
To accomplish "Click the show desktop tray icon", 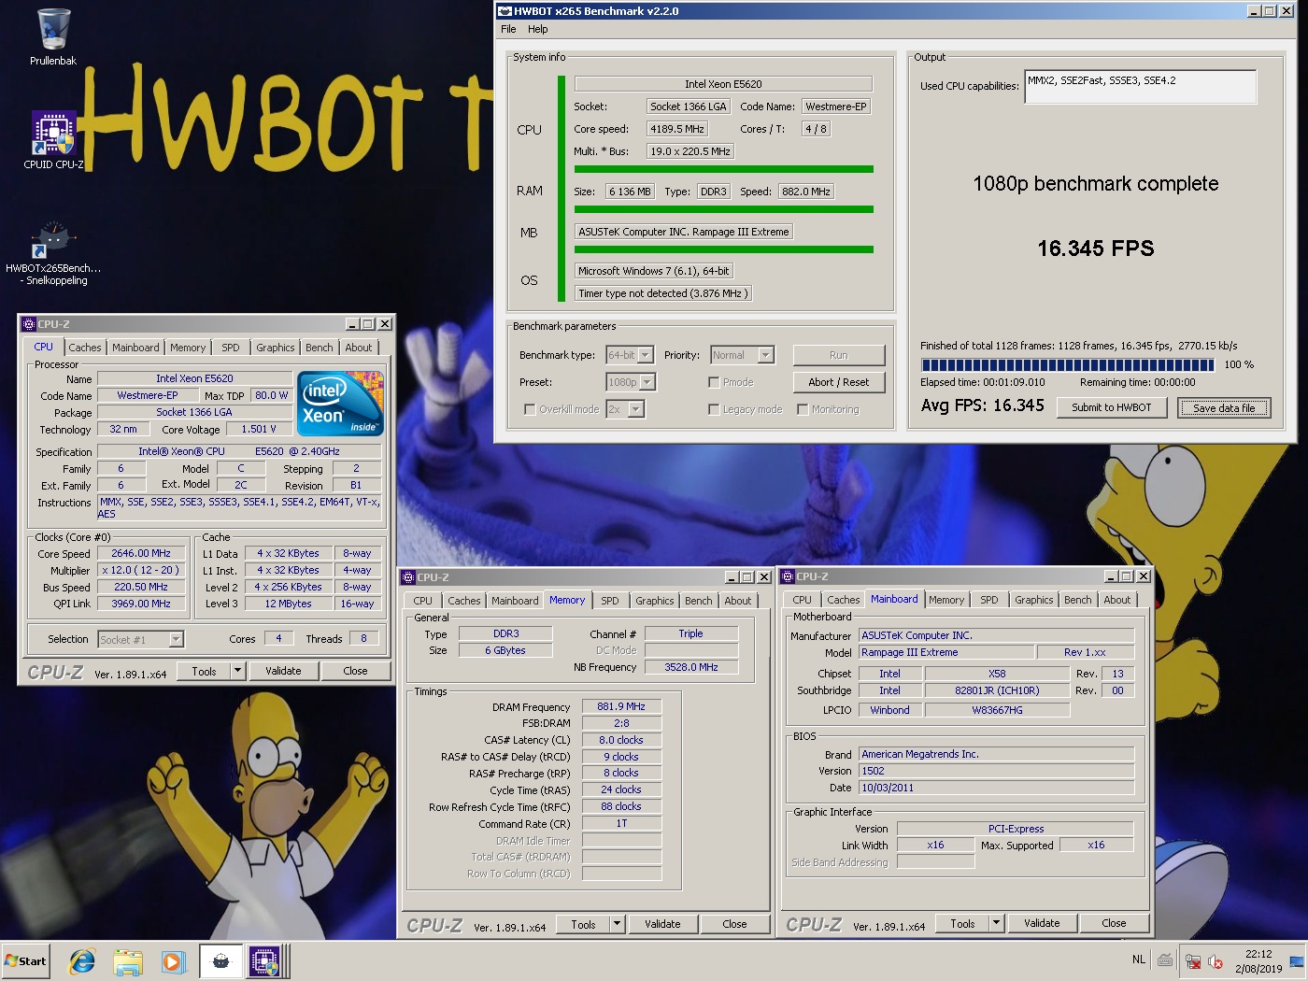I will [1297, 960].
